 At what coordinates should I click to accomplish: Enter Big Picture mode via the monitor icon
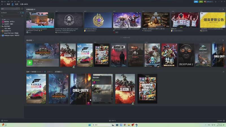point(216,2)
